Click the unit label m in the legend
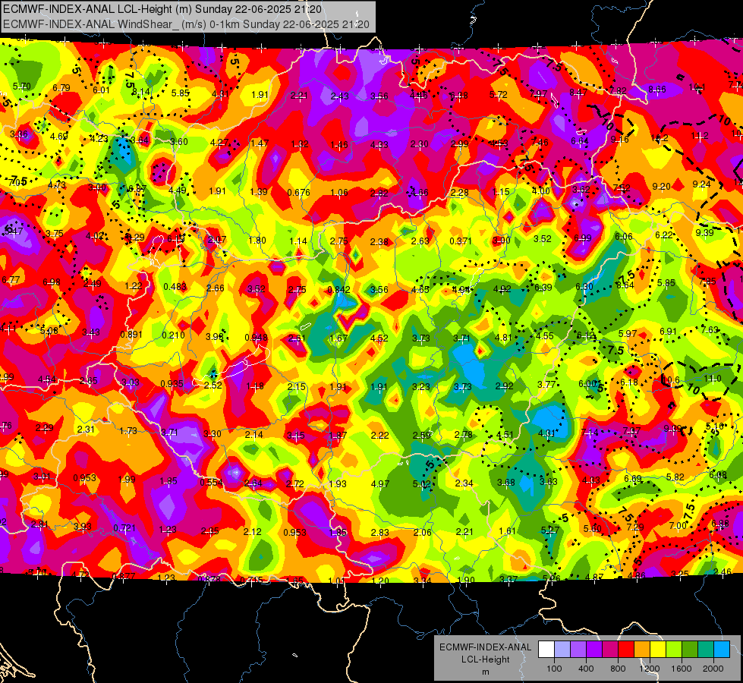Screen dimensions: 743x683 click(486, 672)
